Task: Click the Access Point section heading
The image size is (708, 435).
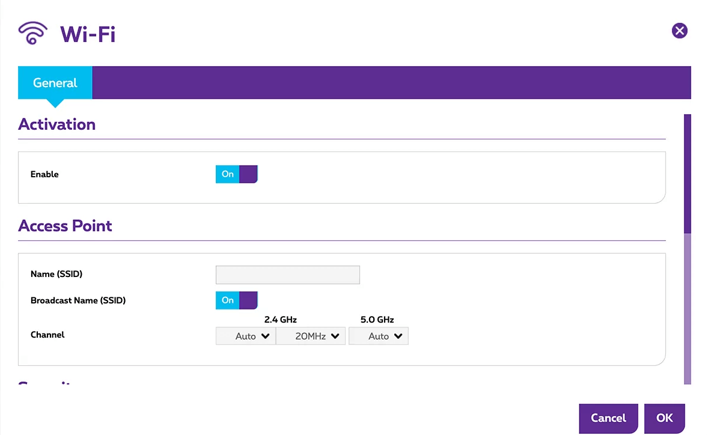Action: [x=66, y=226]
